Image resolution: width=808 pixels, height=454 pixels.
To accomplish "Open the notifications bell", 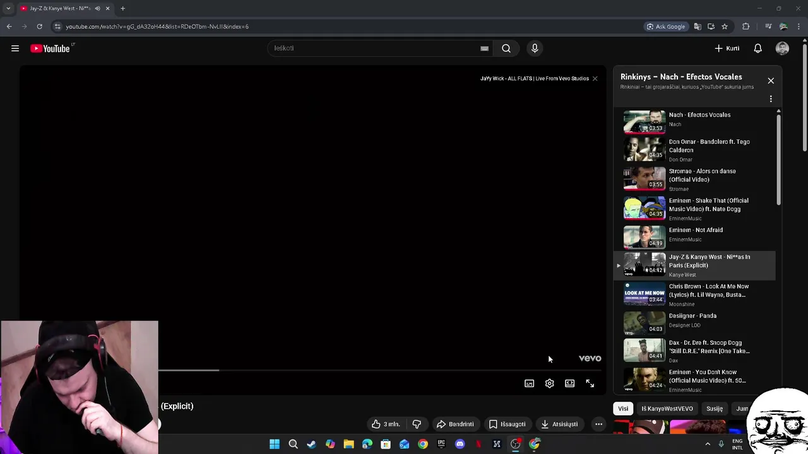I will point(757,49).
